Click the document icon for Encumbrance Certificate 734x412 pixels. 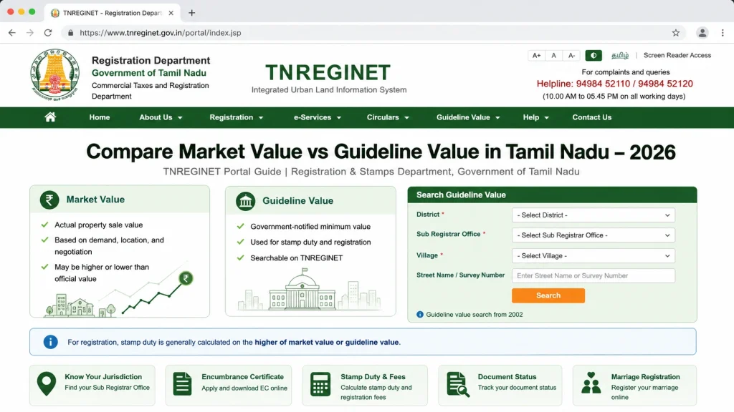tap(182, 384)
